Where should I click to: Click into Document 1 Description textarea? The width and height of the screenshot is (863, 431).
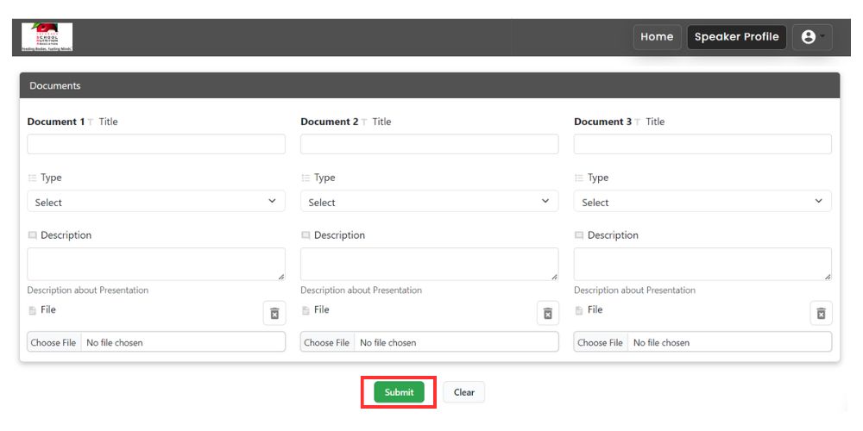tap(156, 264)
